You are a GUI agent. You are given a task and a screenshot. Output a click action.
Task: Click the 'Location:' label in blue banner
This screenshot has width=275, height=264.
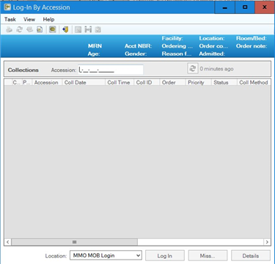pyautogui.click(x=212, y=38)
